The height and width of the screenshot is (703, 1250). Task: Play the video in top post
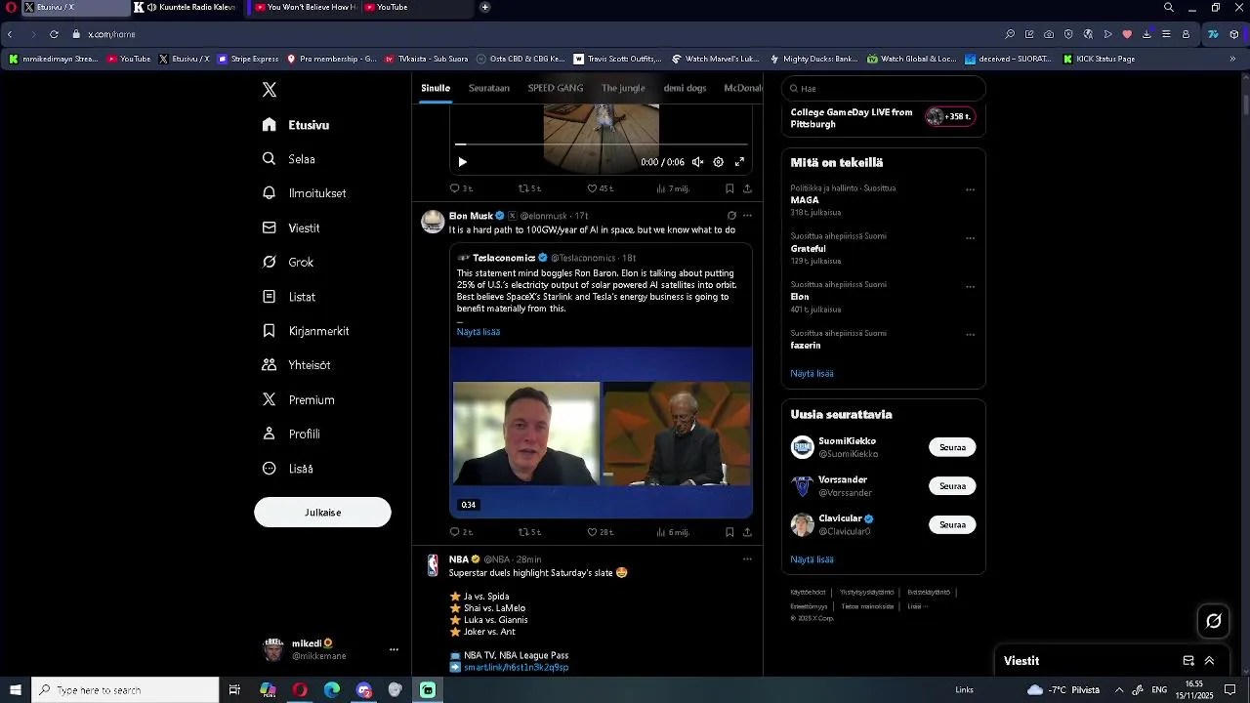coord(462,162)
